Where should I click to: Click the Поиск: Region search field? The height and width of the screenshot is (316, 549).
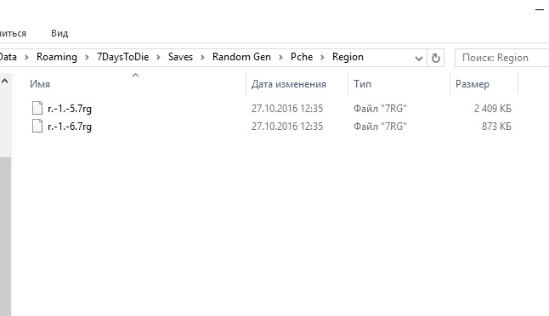pos(501,58)
